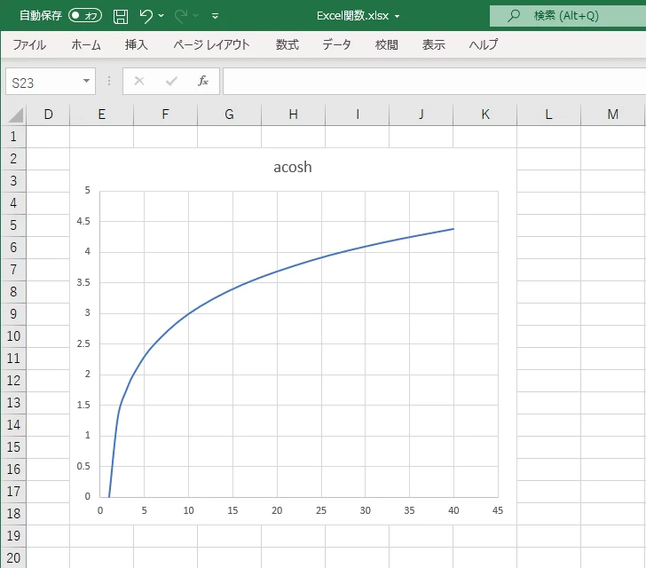Click vertical axis label 2.5

pos(83,343)
